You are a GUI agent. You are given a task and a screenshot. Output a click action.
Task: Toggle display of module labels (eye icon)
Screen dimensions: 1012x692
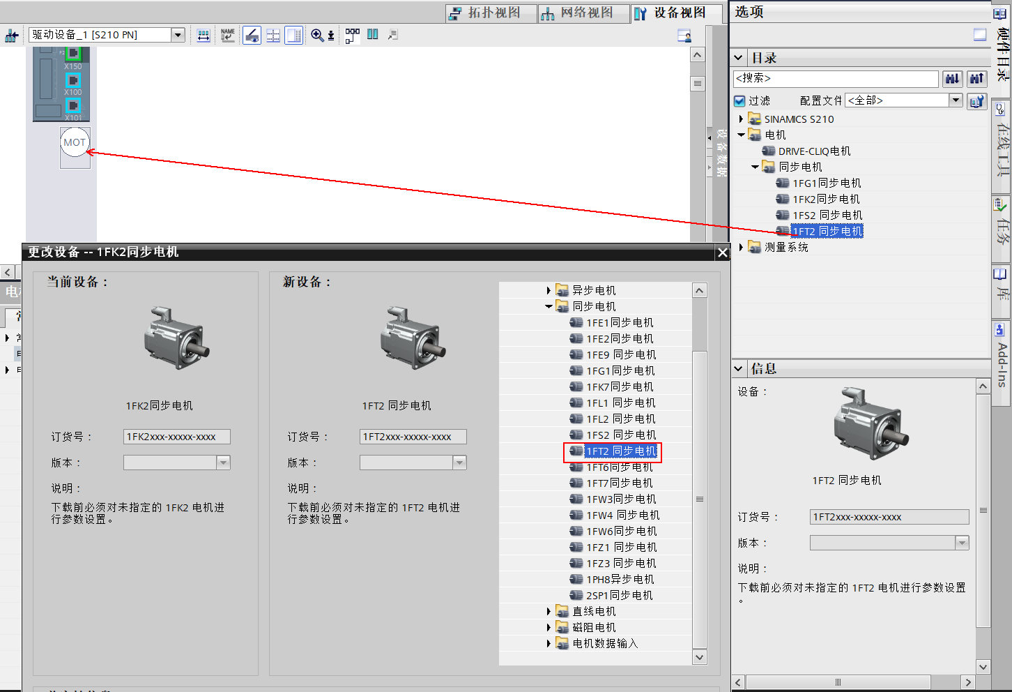pos(251,35)
